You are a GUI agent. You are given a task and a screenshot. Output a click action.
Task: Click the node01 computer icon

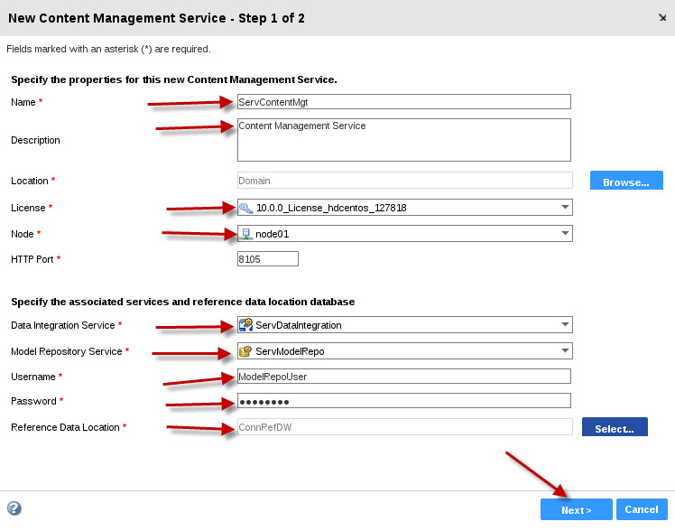tap(245, 234)
